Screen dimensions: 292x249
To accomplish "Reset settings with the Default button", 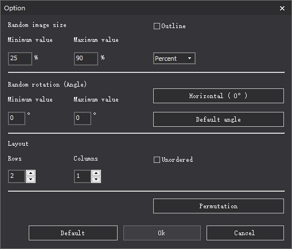I will pyautogui.click(x=73, y=233).
